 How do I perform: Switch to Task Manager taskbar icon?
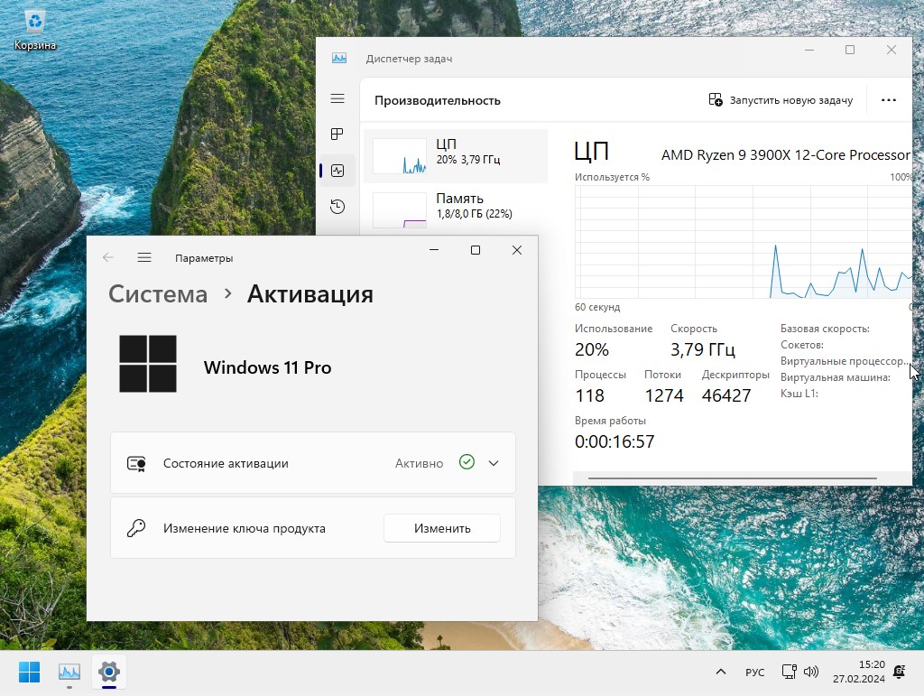(69, 672)
